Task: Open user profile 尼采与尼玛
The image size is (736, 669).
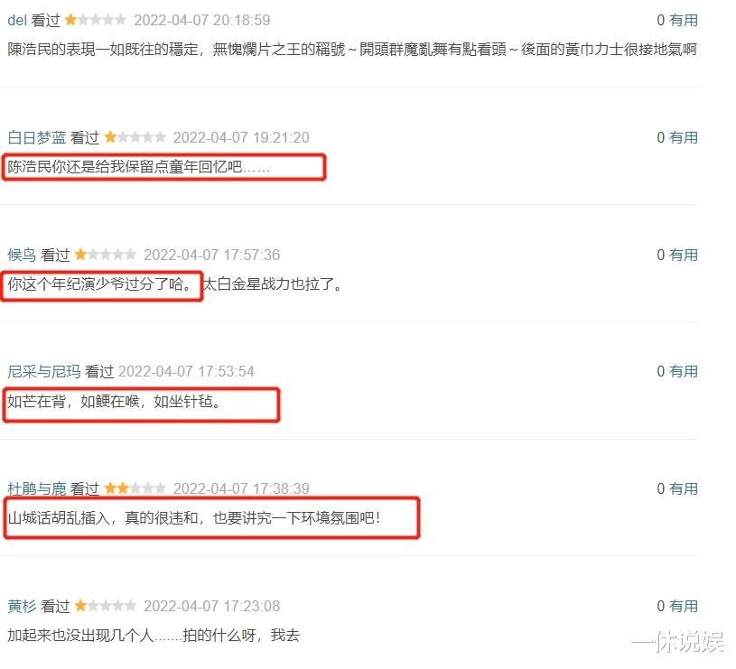Action: coord(44,372)
